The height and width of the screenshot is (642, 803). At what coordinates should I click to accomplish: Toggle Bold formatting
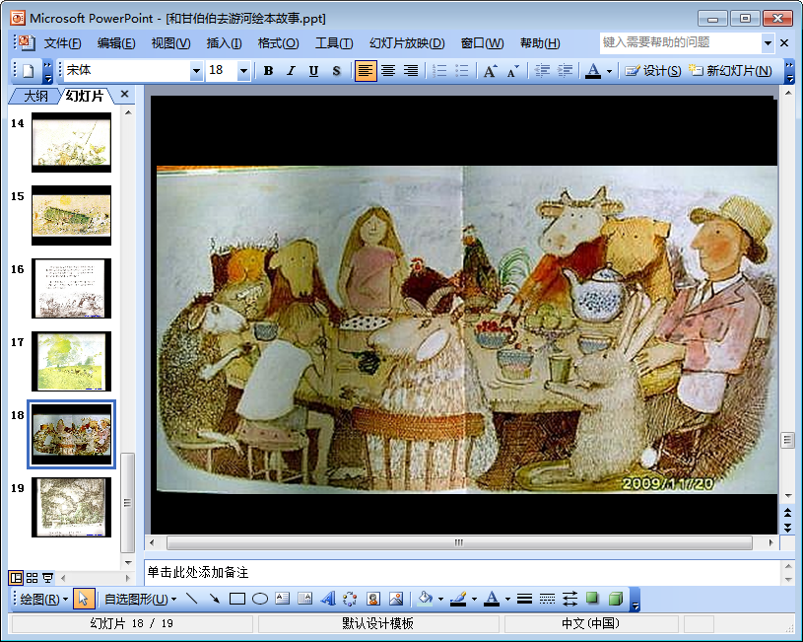[x=268, y=71]
